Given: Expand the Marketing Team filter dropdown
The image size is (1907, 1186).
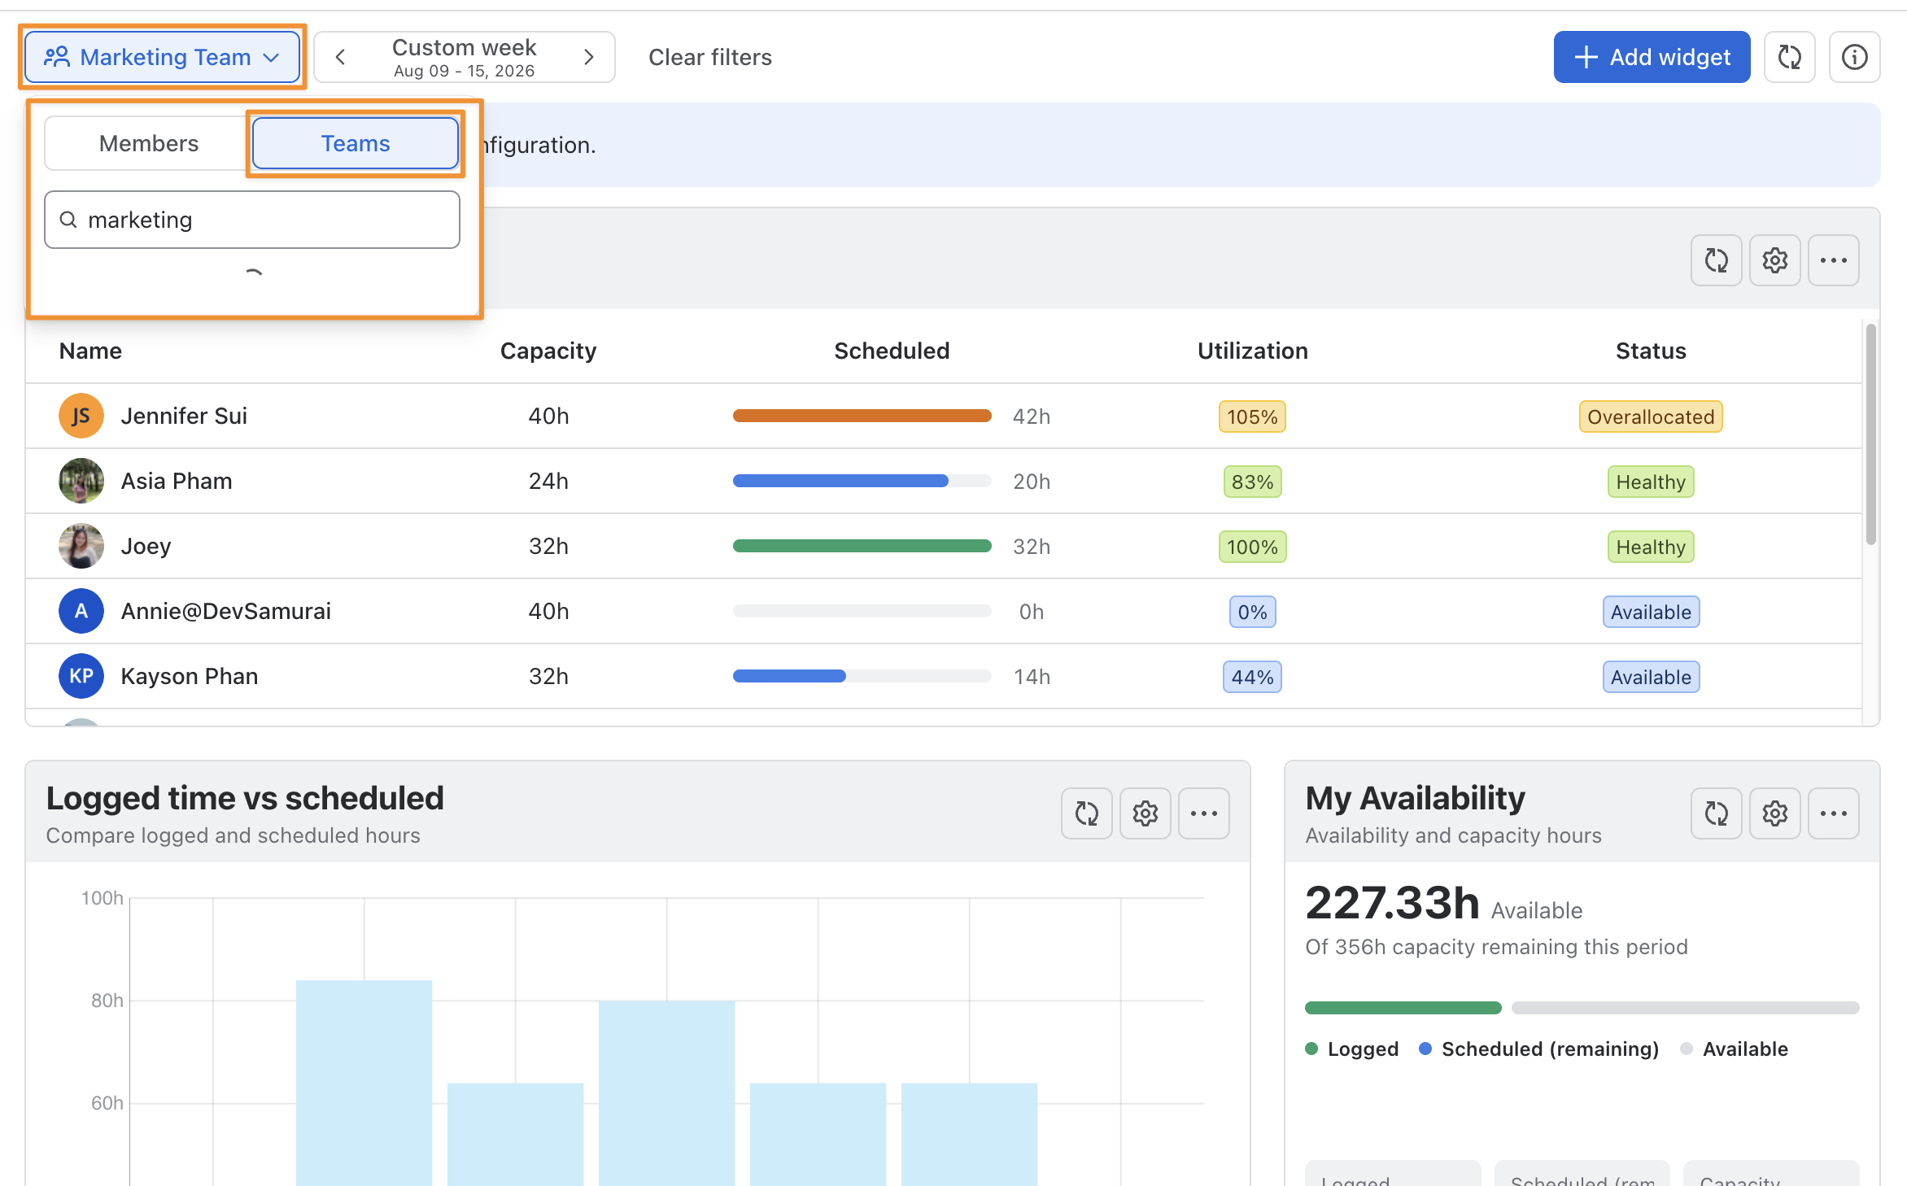Looking at the screenshot, I should (163, 57).
